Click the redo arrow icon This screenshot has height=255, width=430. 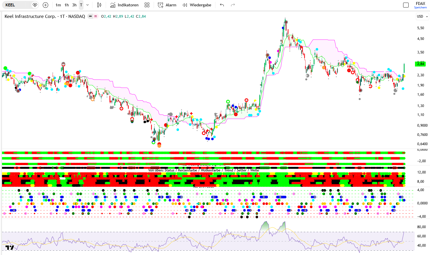pos(233,5)
